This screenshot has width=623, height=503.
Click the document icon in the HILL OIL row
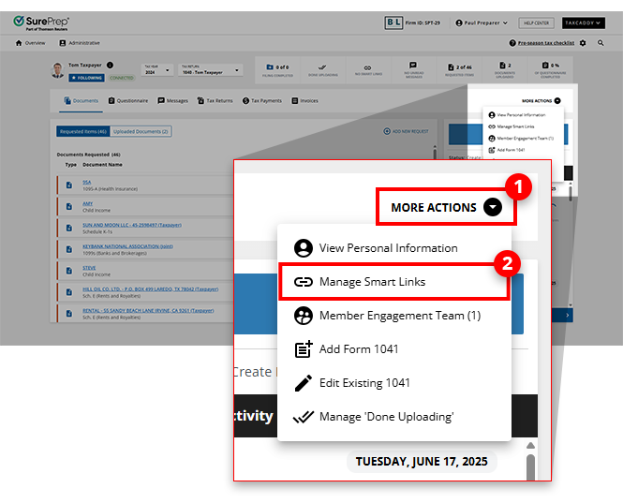pyautogui.click(x=69, y=292)
